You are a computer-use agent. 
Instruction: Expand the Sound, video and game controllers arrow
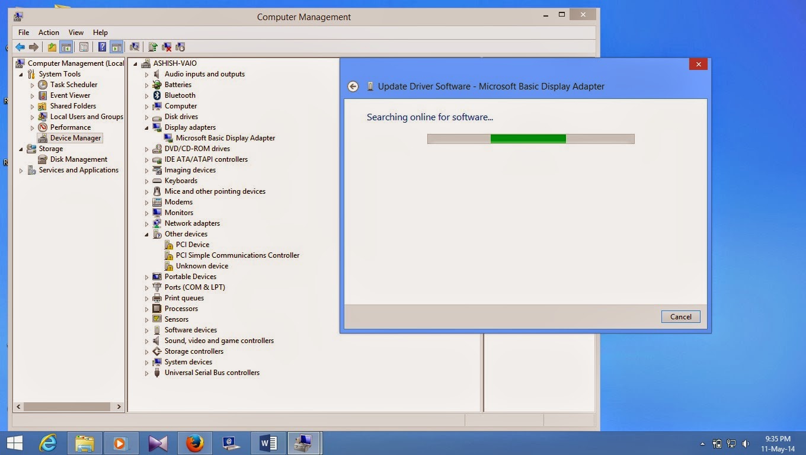(x=146, y=341)
